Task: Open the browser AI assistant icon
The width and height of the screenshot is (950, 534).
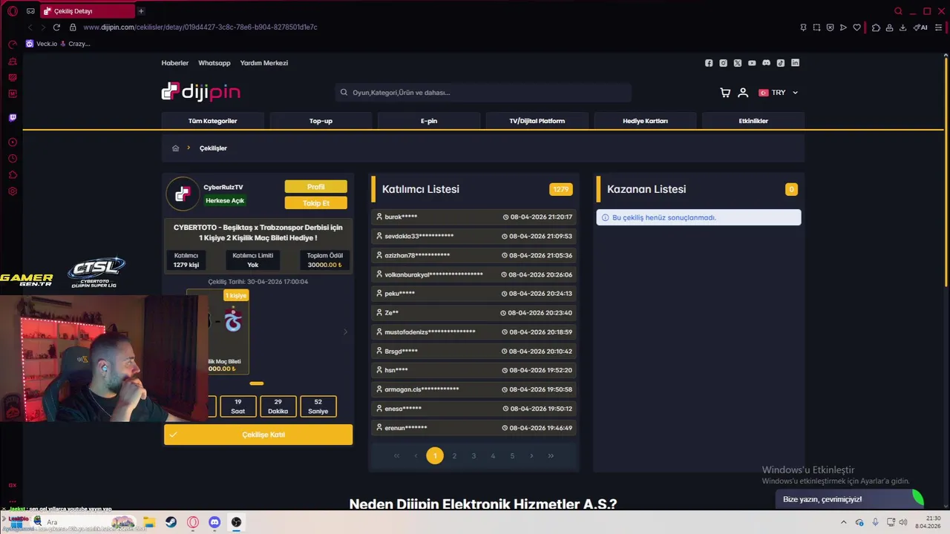Action: click(920, 27)
